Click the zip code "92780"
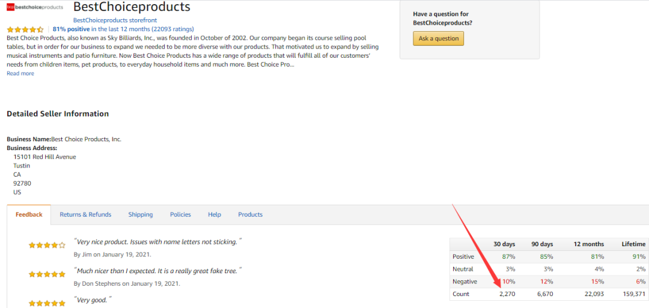Screen dimensions: 649x308 [x=22, y=183]
